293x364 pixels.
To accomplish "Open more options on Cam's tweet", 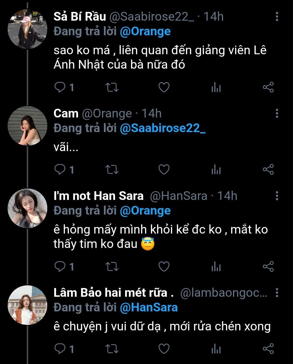I will (277, 113).
